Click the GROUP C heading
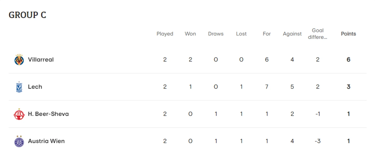Screen dimensions: 375x156 pyautogui.click(x=27, y=15)
